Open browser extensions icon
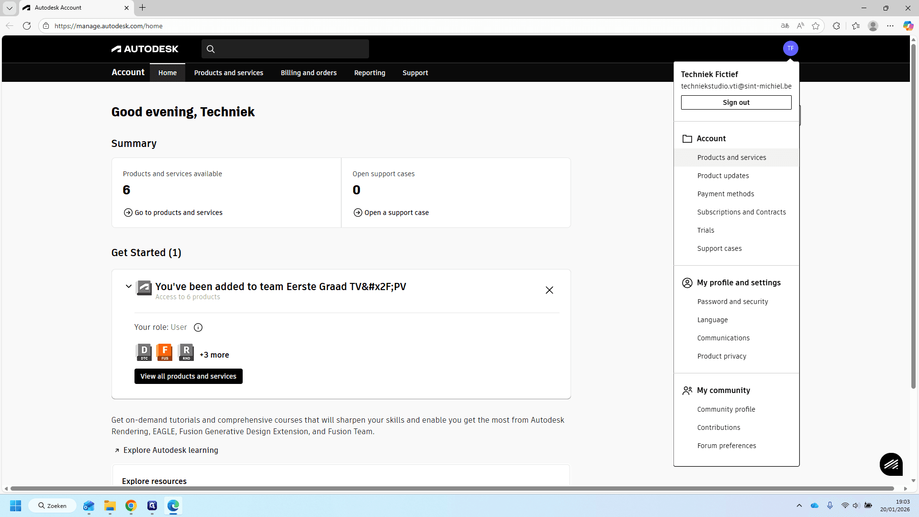This screenshot has width=919, height=517. click(836, 26)
